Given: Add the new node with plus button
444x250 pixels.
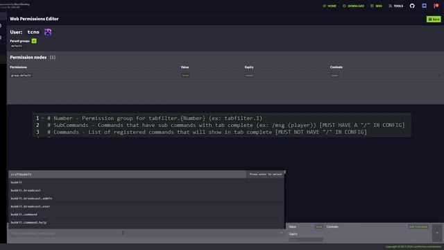Looking at the screenshot, I should [437, 233].
